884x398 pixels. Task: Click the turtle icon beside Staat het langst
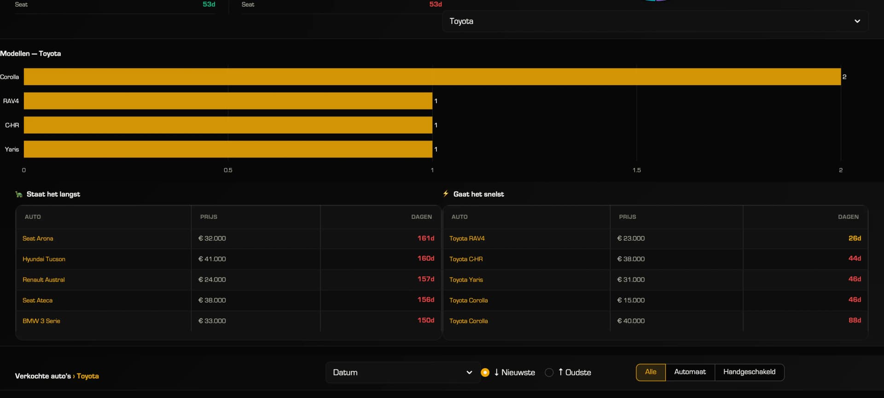click(x=19, y=194)
